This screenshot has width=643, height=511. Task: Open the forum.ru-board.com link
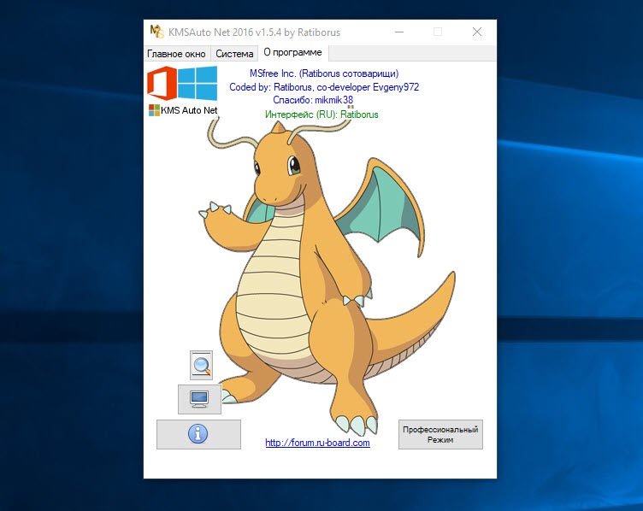tap(317, 443)
